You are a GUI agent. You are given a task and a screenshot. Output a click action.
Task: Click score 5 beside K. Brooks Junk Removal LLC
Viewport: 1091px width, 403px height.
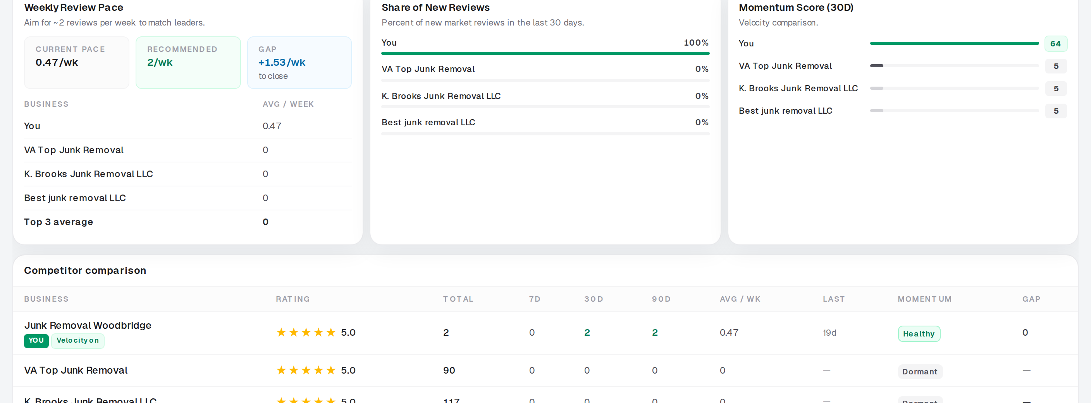[1056, 89]
